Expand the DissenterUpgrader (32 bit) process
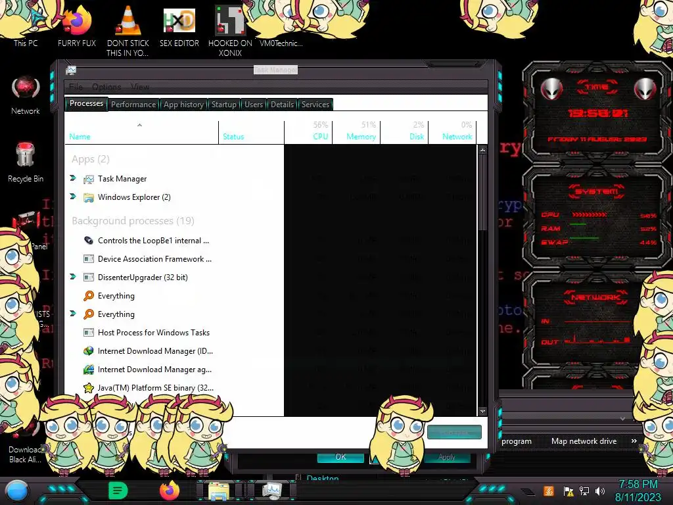Screen dimensions: 673x505 [x=73, y=277]
